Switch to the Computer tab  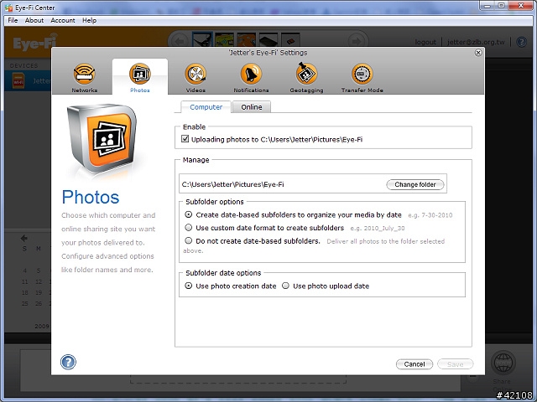[x=206, y=107]
